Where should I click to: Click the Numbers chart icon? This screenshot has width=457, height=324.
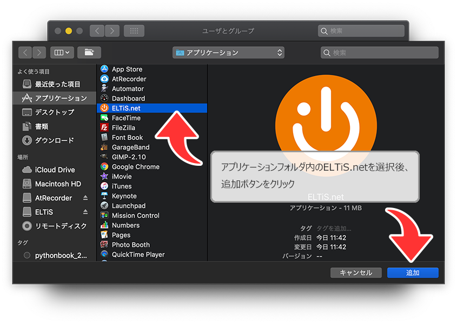coord(104,225)
